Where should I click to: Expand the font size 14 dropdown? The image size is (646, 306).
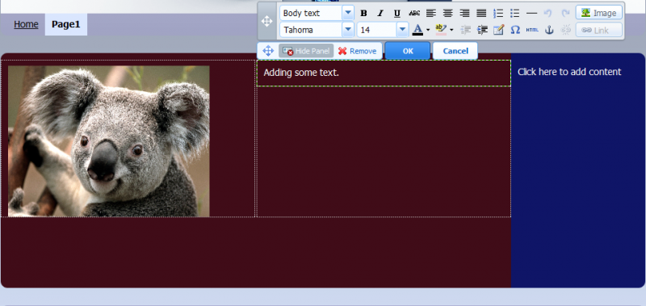pyautogui.click(x=402, y=30)
